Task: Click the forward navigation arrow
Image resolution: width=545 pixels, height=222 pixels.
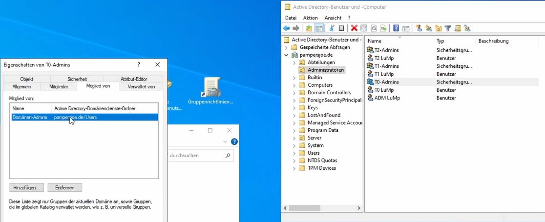Action: [296, 28]
